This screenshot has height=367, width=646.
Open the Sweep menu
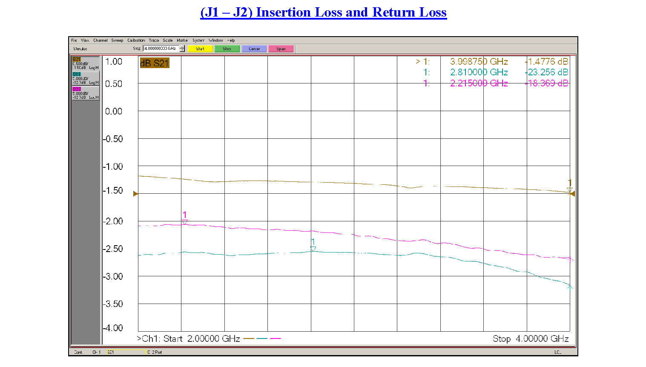tap(117, 40)
